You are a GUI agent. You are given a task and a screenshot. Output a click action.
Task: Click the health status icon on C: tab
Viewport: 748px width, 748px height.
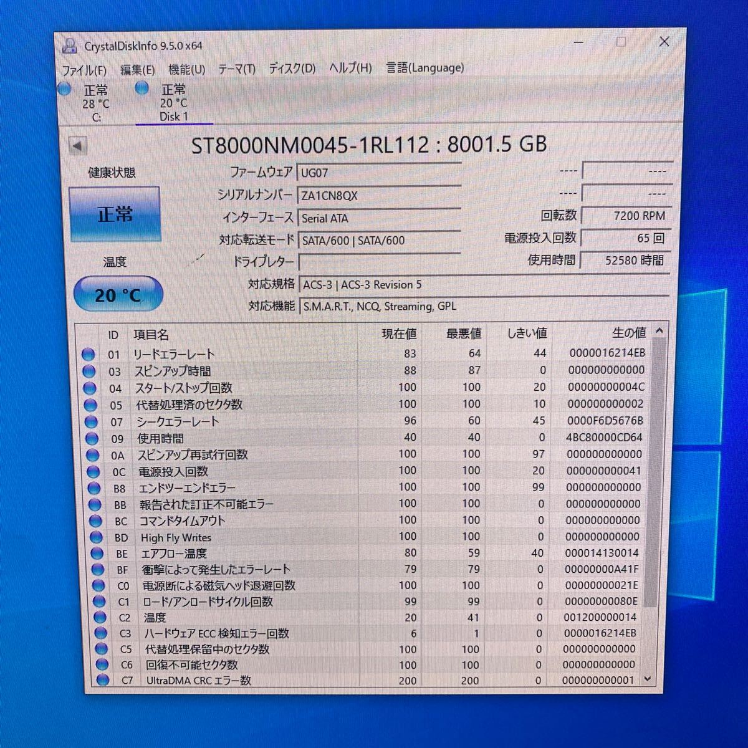(64, 89)
